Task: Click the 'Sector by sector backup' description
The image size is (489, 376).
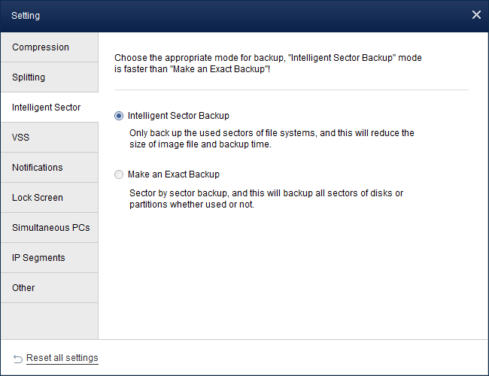Action: [x=266, y=199]
